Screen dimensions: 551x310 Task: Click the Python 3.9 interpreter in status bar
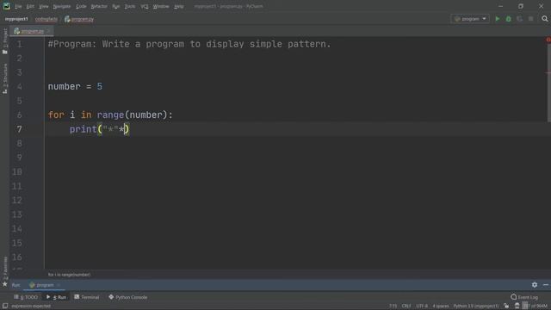pyautogui.click(x=476, y=307)
